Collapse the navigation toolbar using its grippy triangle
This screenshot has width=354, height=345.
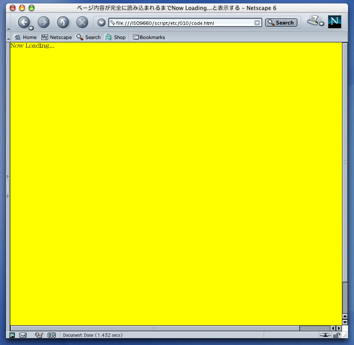point(8,29)
